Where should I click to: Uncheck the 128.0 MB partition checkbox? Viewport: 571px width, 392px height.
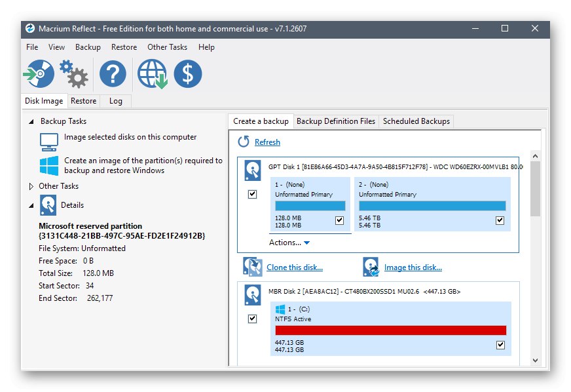pyautogui.click(x=339, y=220)
